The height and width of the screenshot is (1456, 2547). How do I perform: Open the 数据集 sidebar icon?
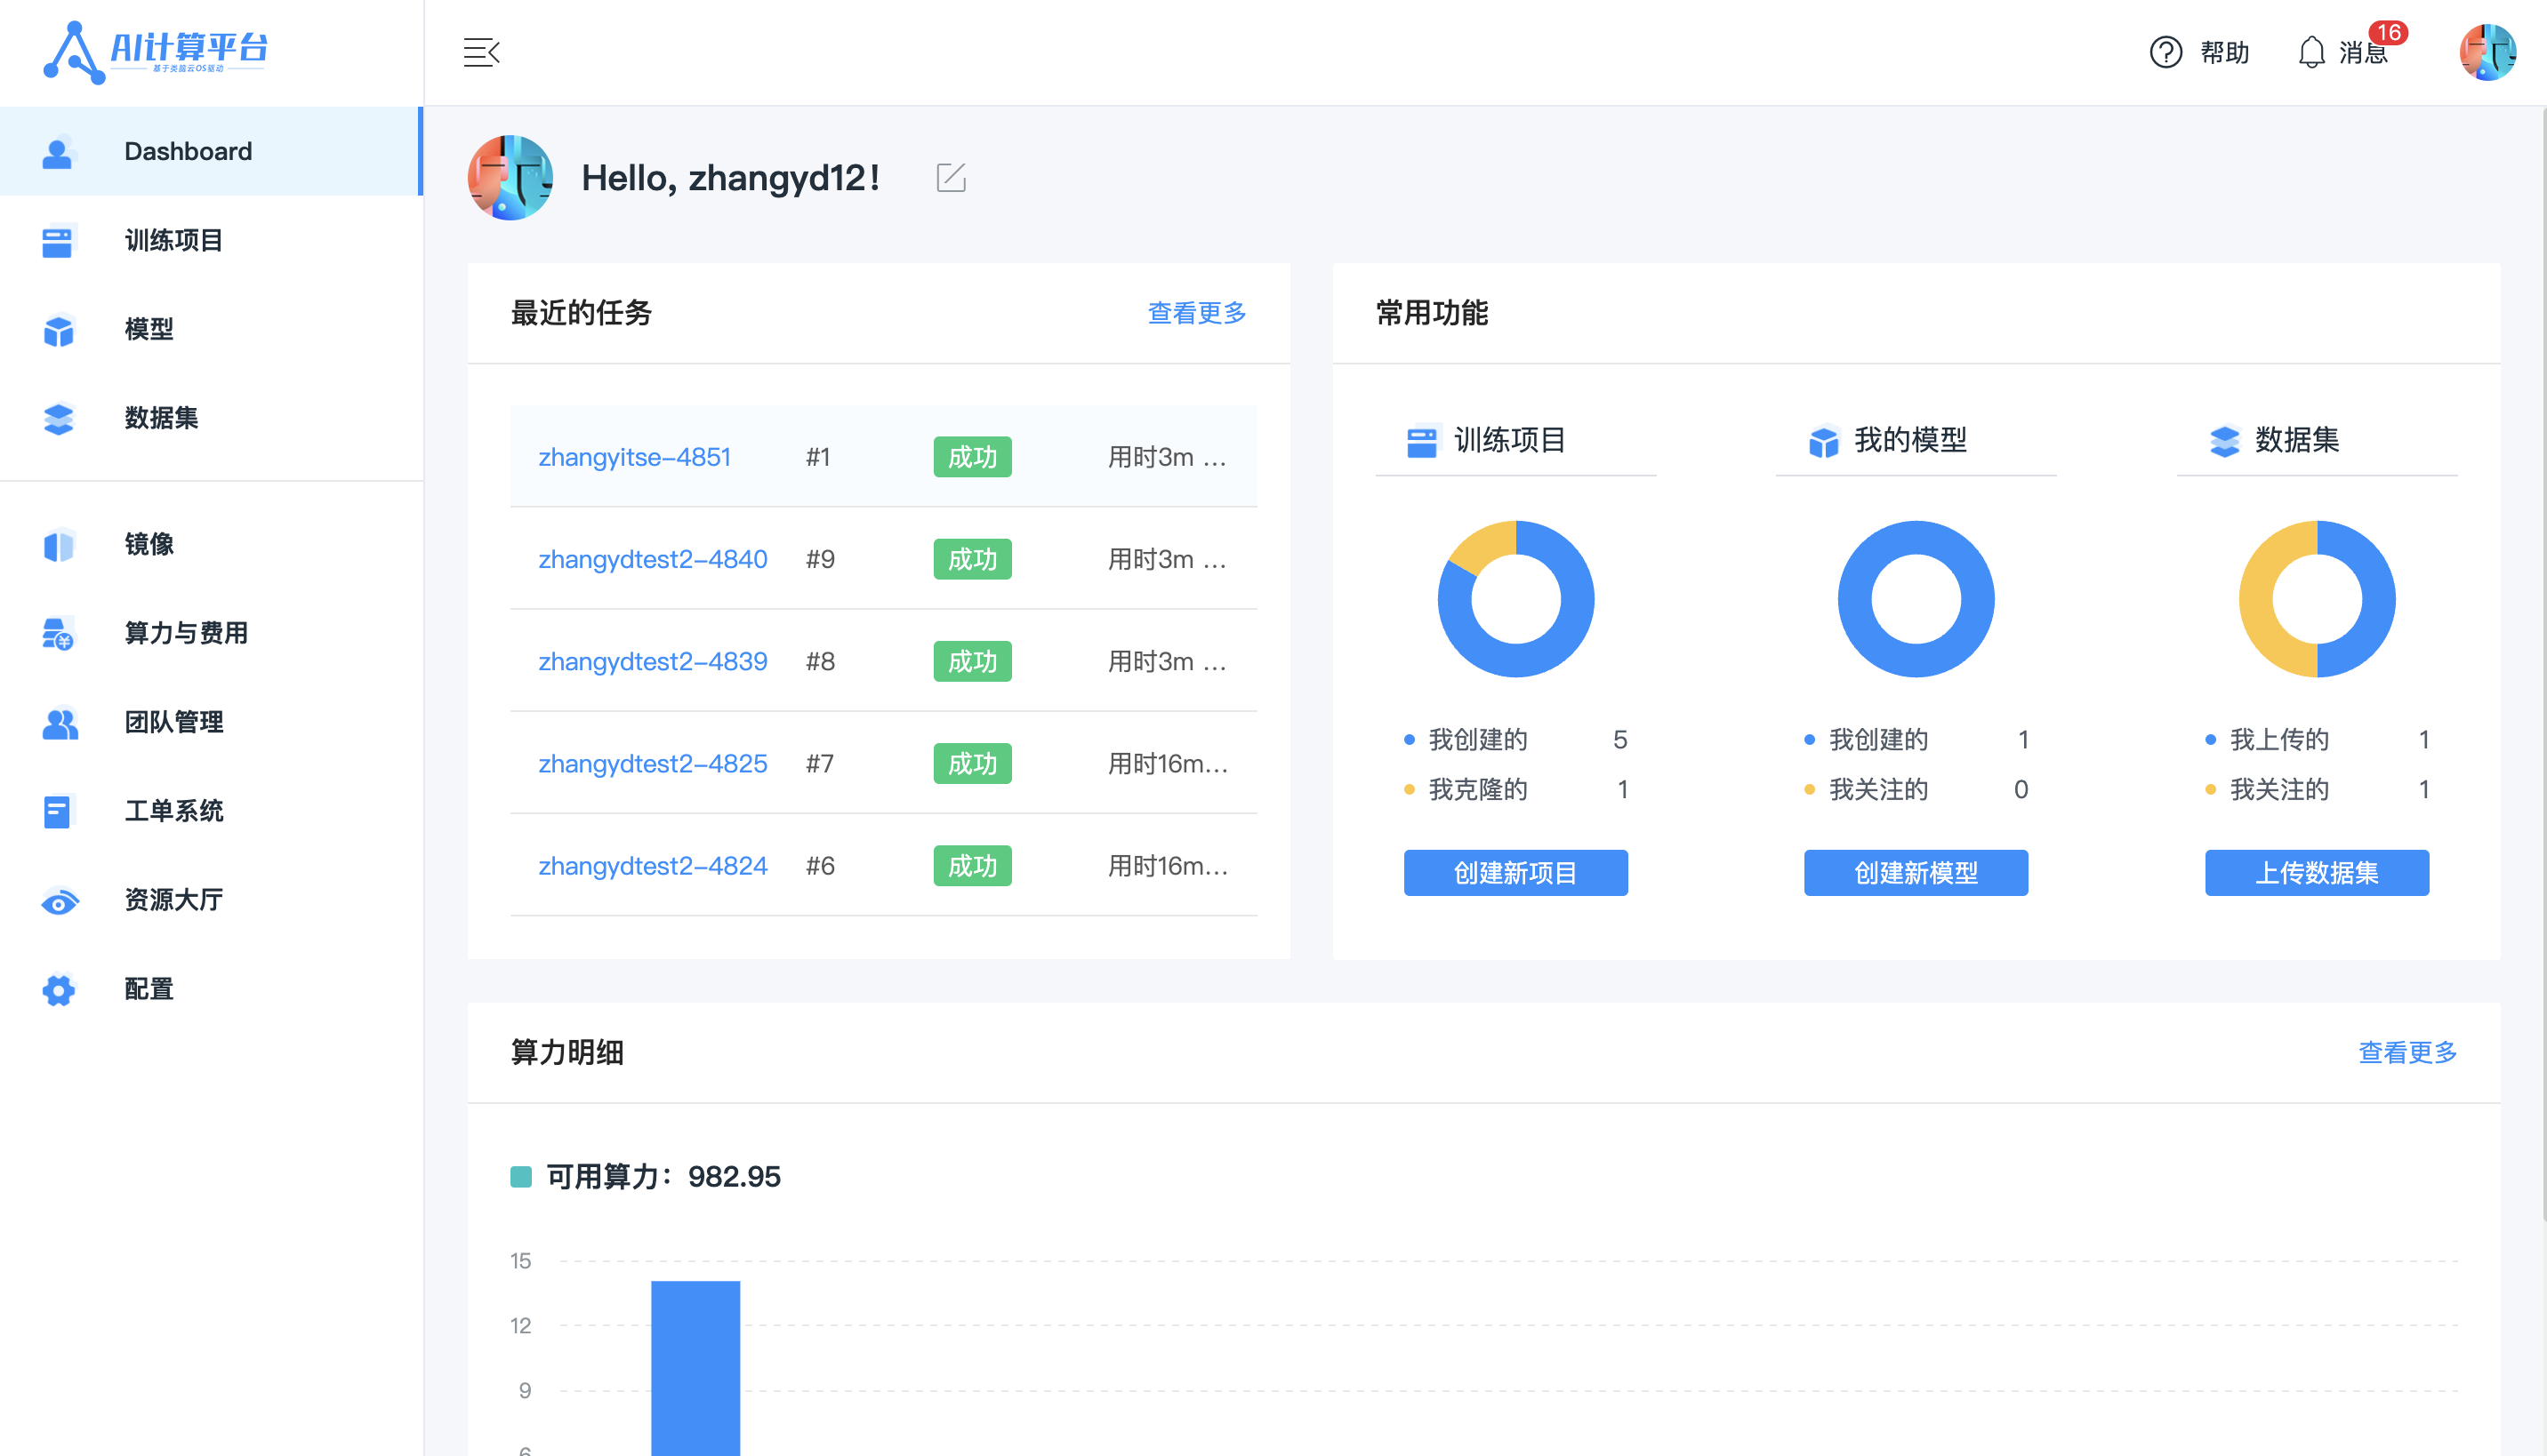point(58,419)
